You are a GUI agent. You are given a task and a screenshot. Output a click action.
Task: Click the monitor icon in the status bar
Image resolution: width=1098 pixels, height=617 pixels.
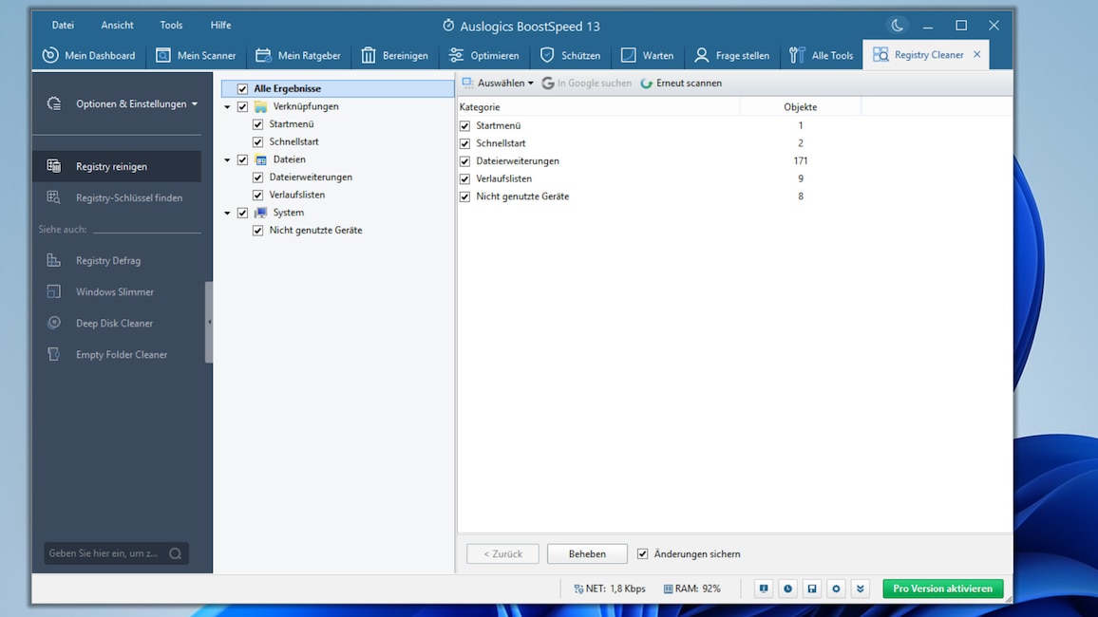763,589
